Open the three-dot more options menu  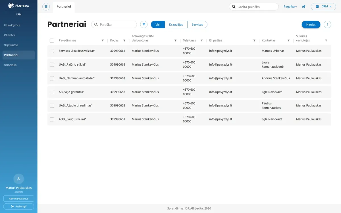click(327, 24)
